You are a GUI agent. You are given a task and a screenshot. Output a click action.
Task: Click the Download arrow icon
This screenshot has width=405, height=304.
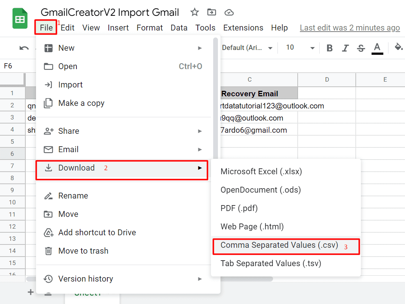coord(48,168)
